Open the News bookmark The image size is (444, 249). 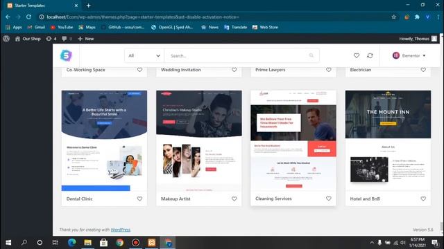click(x=210, y=27)
